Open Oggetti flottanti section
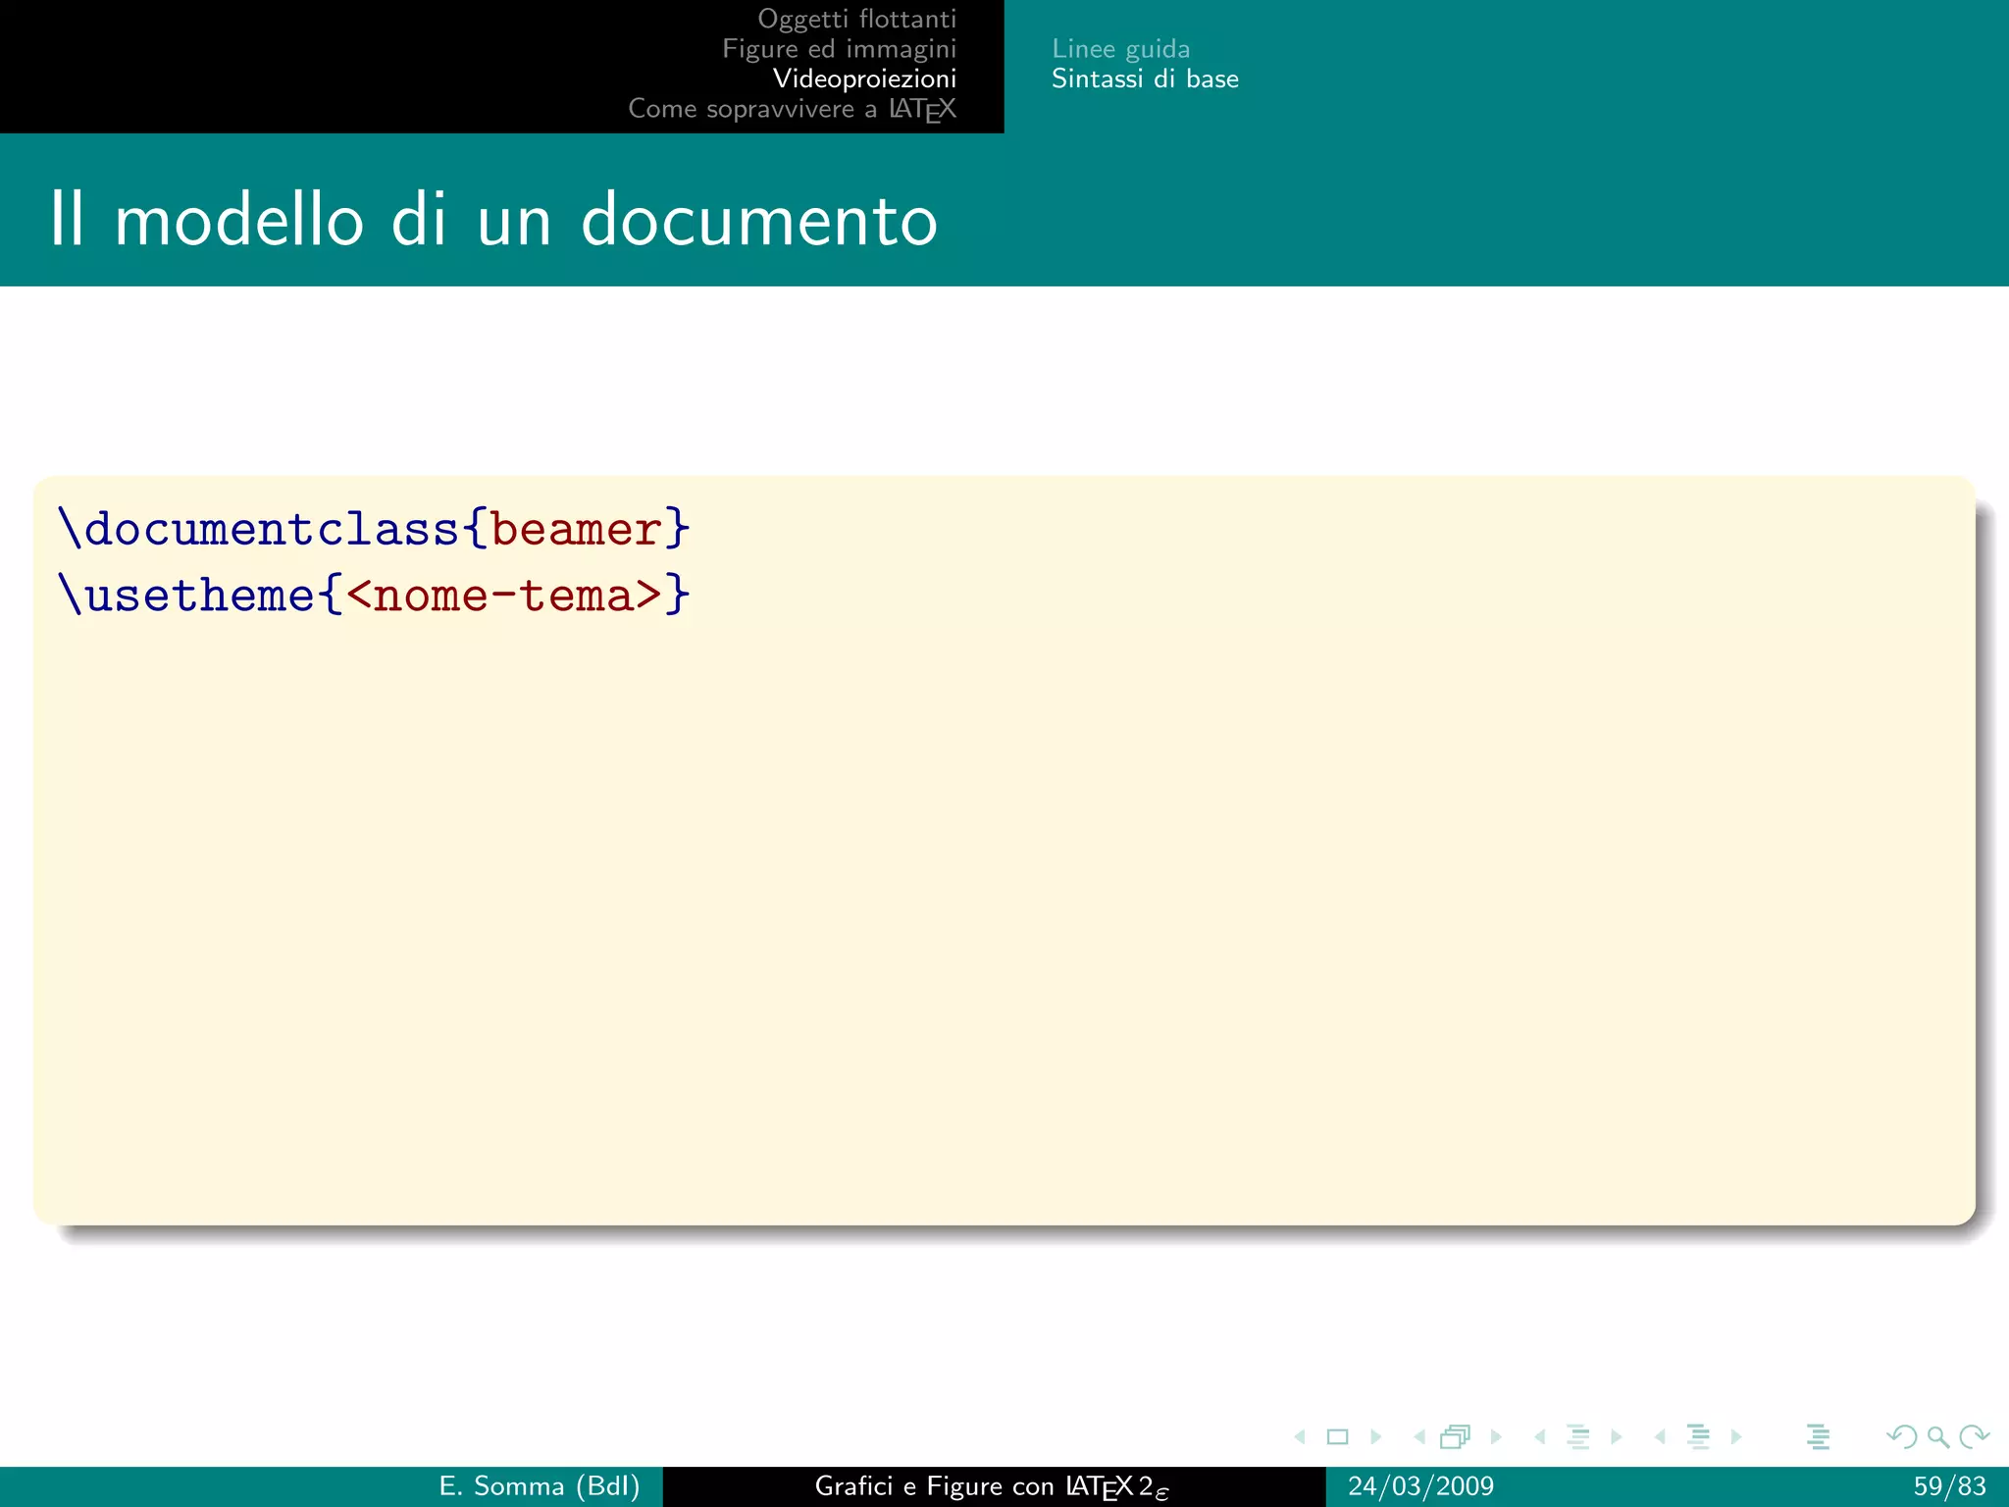Viewport: 2009px width, 1507px height. [x=857, y=20]
